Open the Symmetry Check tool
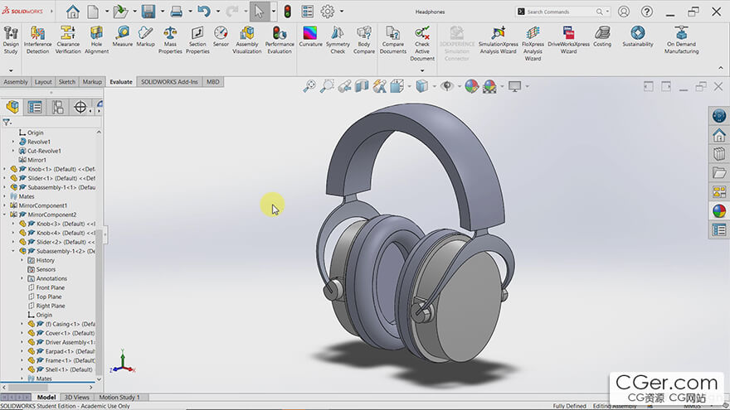 [338, 40]
